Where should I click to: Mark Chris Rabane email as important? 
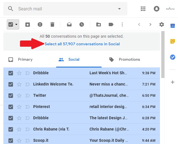[28, 129]
